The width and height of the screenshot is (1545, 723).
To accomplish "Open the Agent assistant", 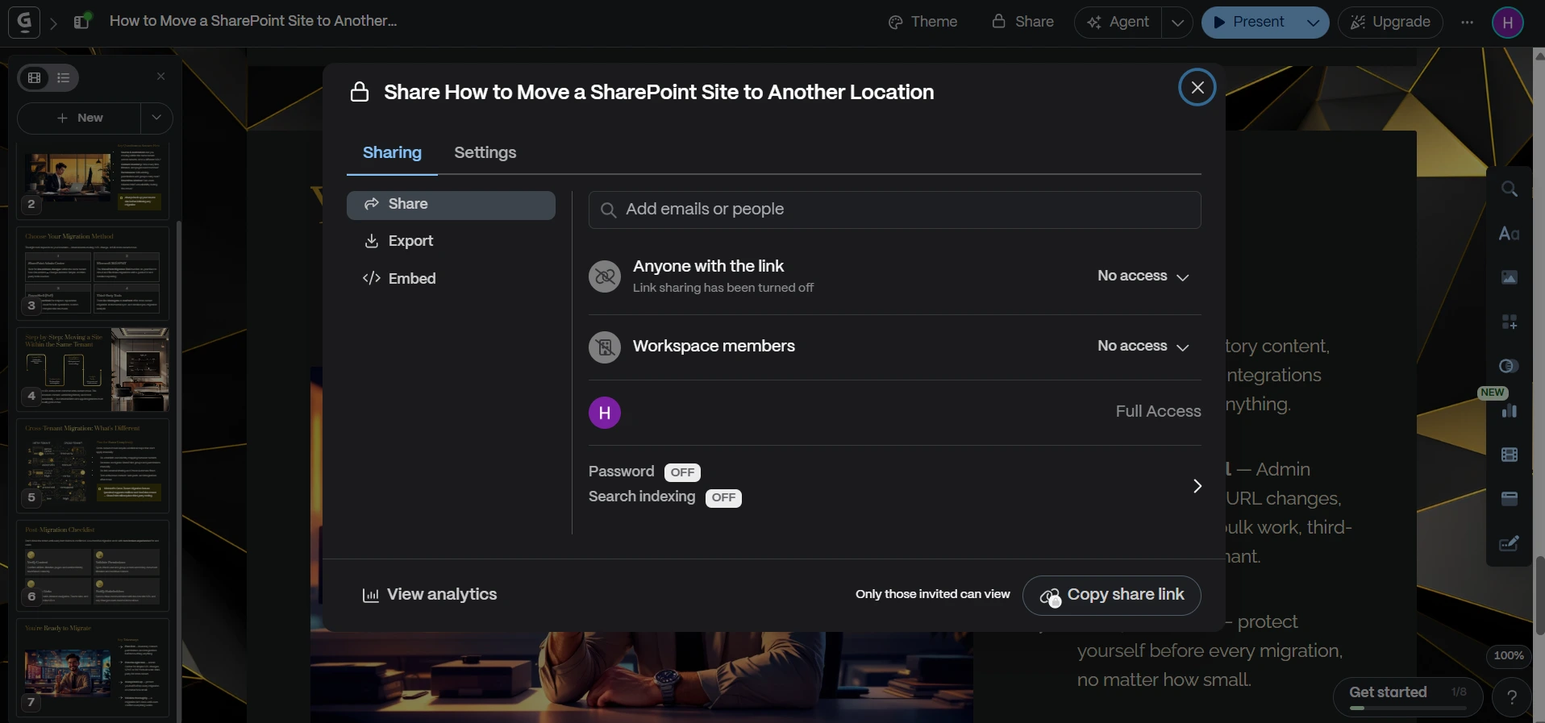I will tap(1118, 23).
